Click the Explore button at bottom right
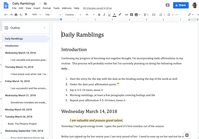 tap(187, 135)
